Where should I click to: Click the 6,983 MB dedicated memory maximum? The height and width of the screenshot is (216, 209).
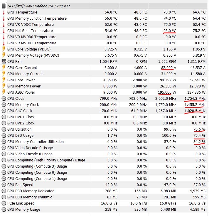[x=168, y=191]
